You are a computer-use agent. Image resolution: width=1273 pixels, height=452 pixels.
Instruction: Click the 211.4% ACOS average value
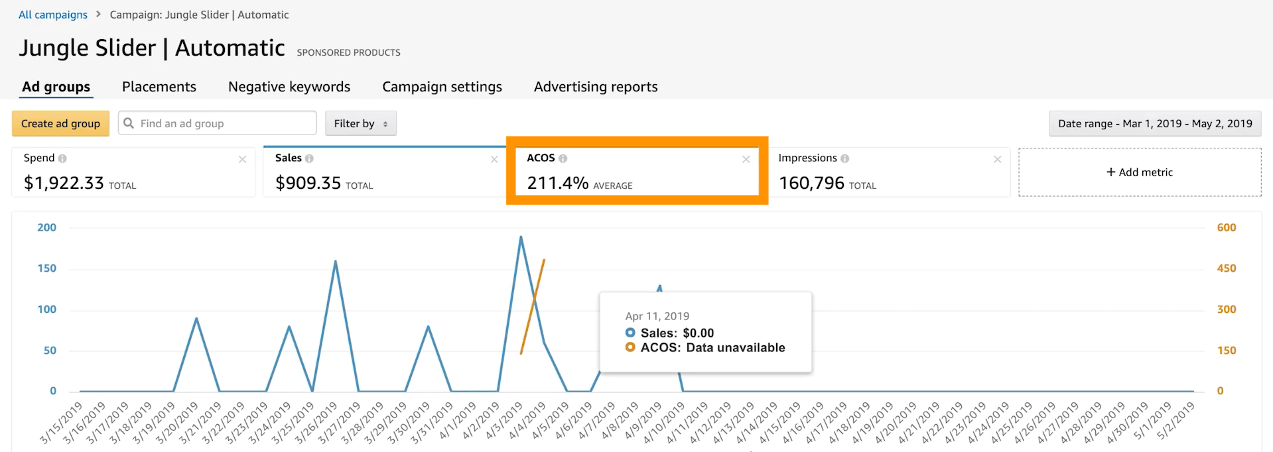558,183
